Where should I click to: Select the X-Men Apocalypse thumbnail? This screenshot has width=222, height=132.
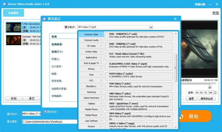(14, 27)
